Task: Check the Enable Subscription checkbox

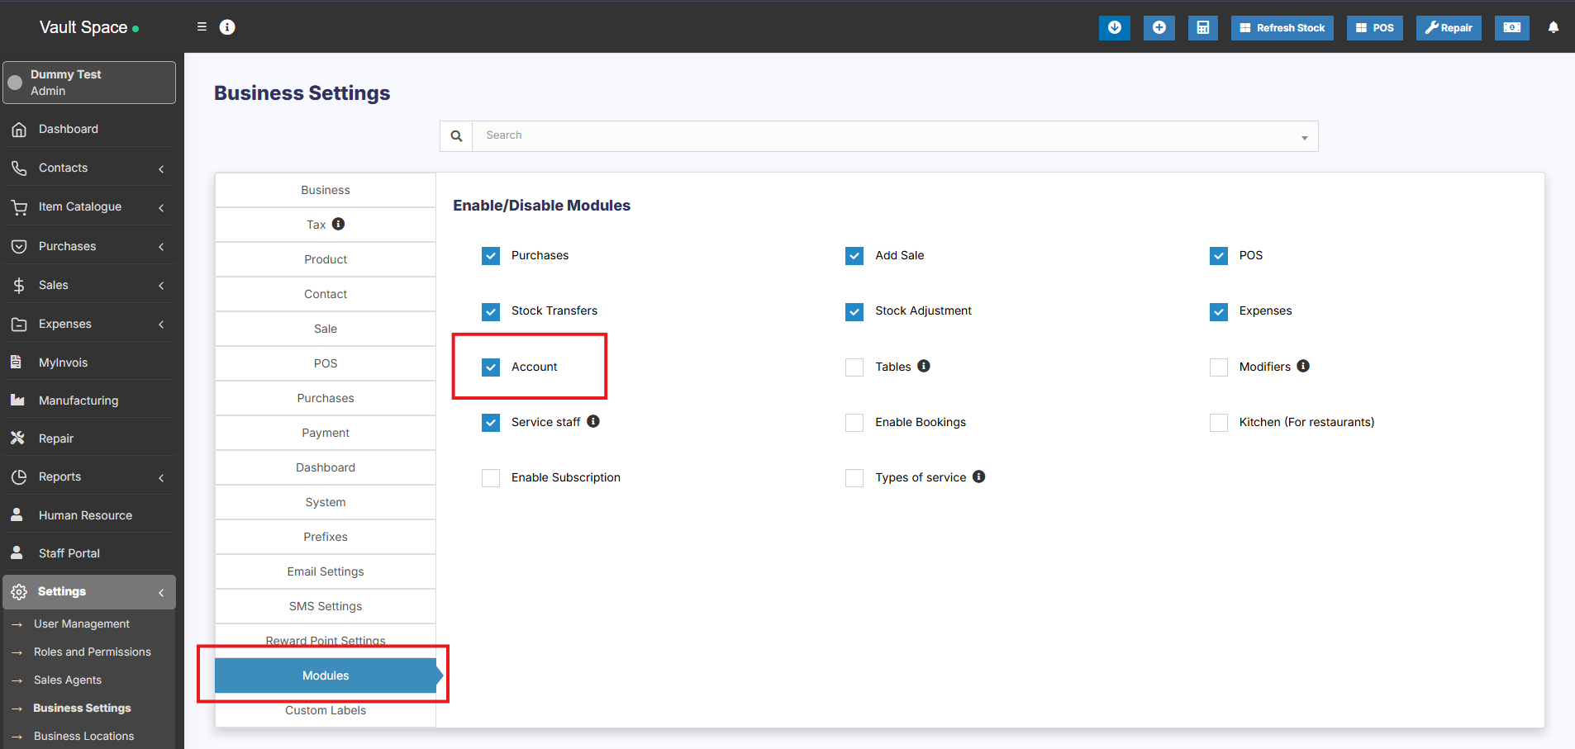Action: click(x=491, y=478)
